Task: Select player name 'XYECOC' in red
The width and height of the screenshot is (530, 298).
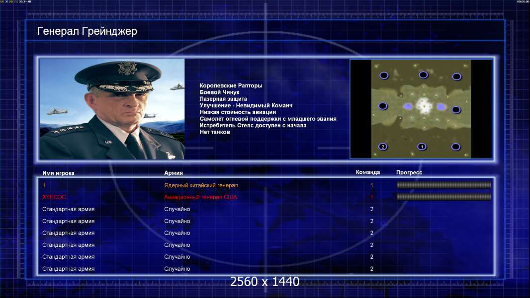Action: (54, 197)
